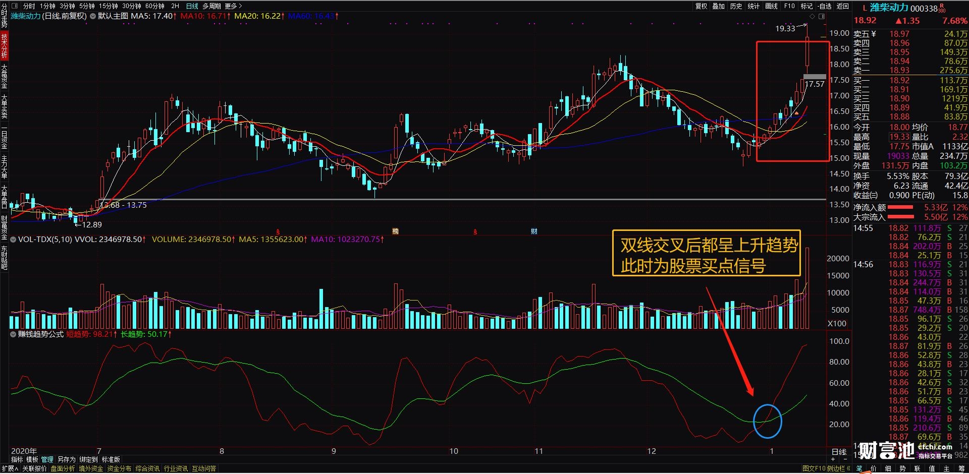This screenshot has height=474, width=969.
Task: Open the 日线 period selector at chart corner
Action: (x=839, y=452)
